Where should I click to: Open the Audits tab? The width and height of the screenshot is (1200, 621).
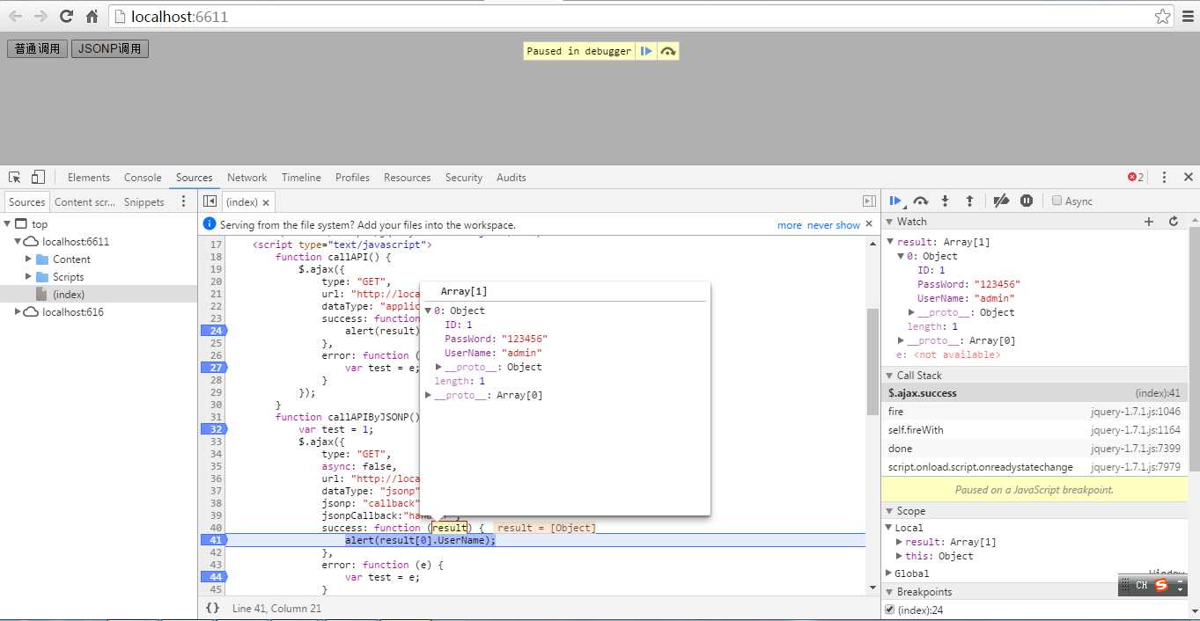(512, 177)
